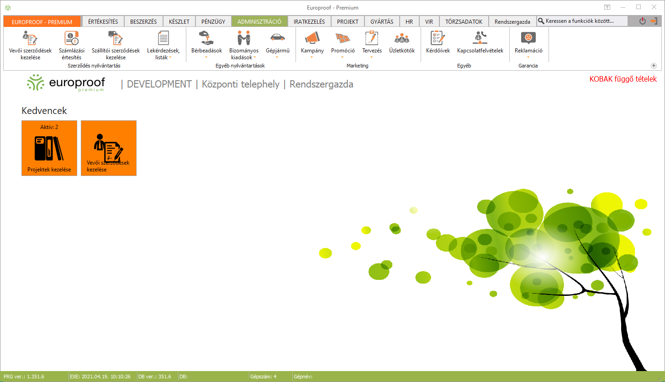The image size is (665, 382).
Task: Click the orange logout arrow icon
Action: pyautogui.click(x=654, y=21)
